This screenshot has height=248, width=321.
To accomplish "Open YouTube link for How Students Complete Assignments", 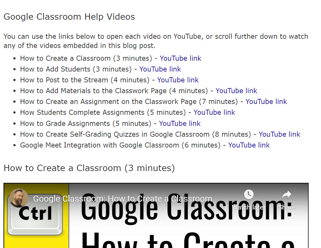I will pyautogui.click(x=214, y=113).
